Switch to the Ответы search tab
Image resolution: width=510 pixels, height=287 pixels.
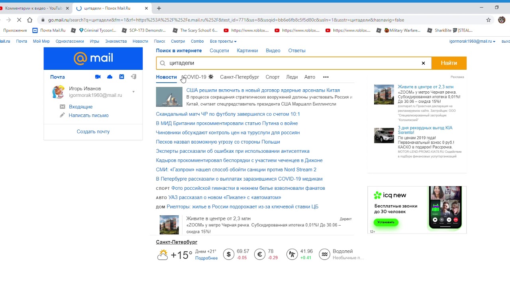coord(297,51)
